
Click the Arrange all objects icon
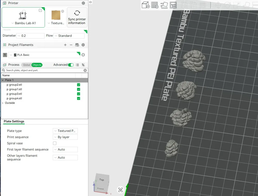coord(173,5)
